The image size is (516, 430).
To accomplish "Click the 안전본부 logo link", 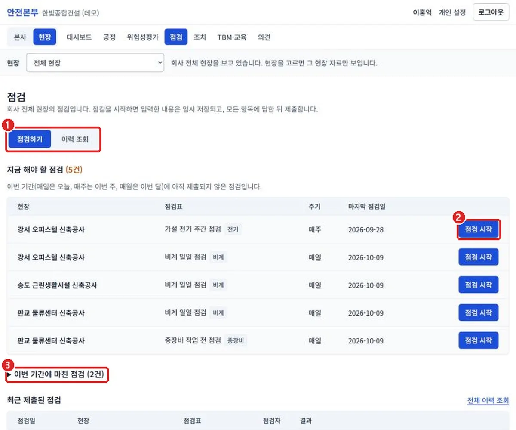I will (x=23, y=12).
